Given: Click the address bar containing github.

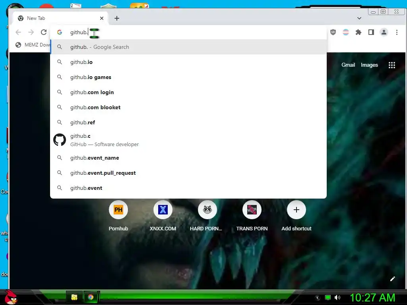Looking at the screenshot, I should point(188,32).
